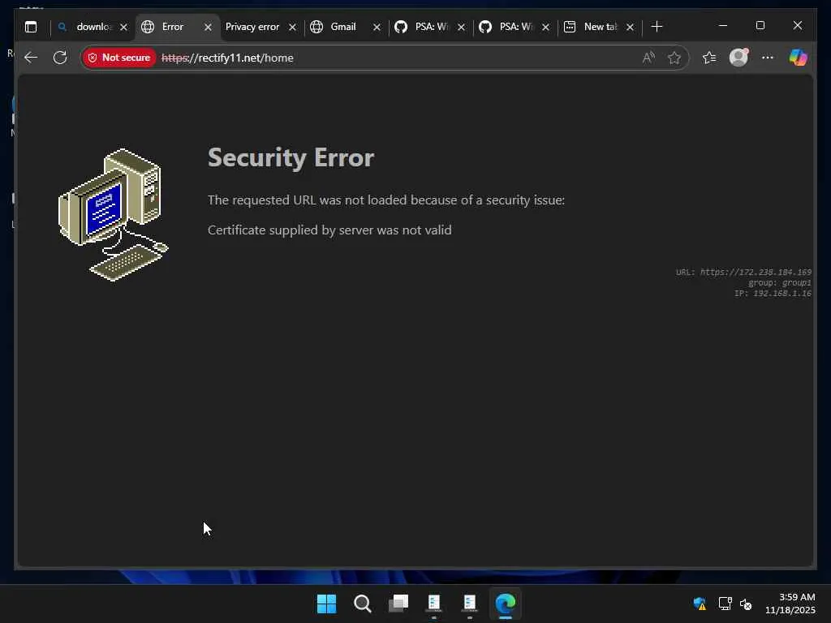831x623 pixels.
Task: Close the 'downlo' search tab
Action: (x=123, y=27)
